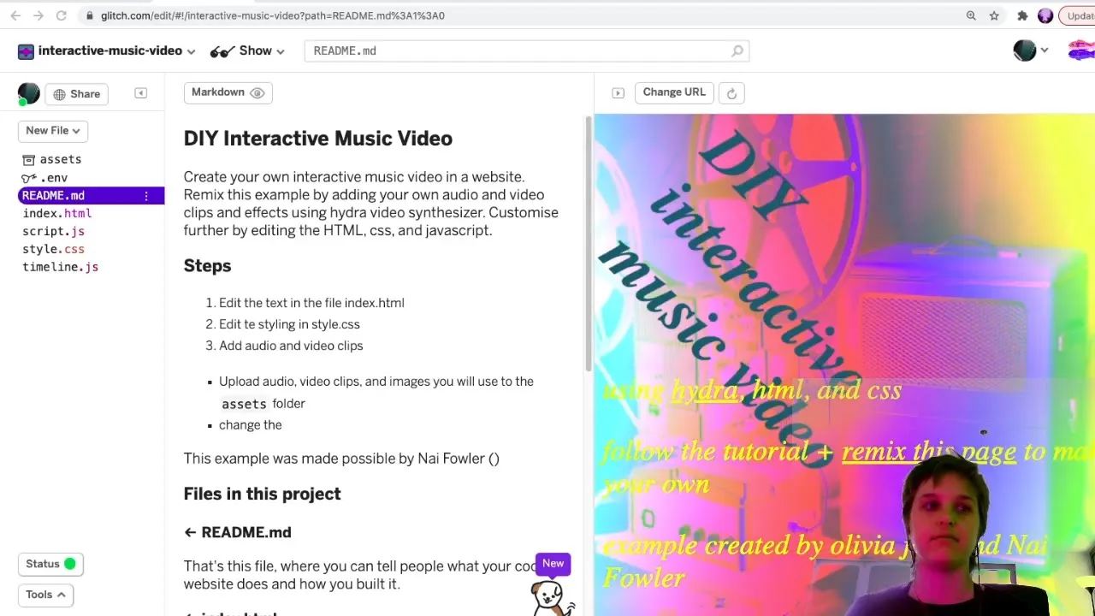Click 'Edit te styling in style.css' step
The image size is (1095, 616).
[289, 324]
